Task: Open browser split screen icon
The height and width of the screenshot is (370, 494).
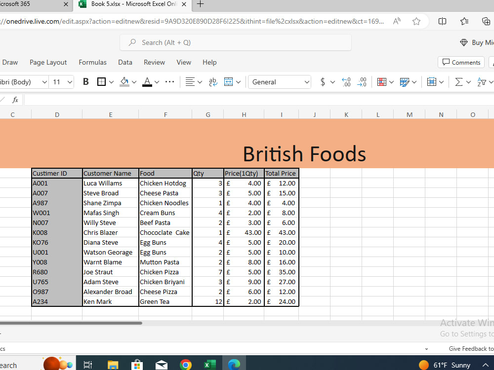Action: click(442, 21)
